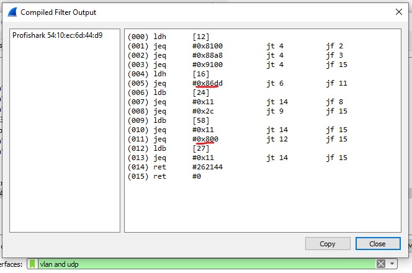Click '#0x8100' value in line 001
Screen dimensions: 412x273
[x=207, y=46]
